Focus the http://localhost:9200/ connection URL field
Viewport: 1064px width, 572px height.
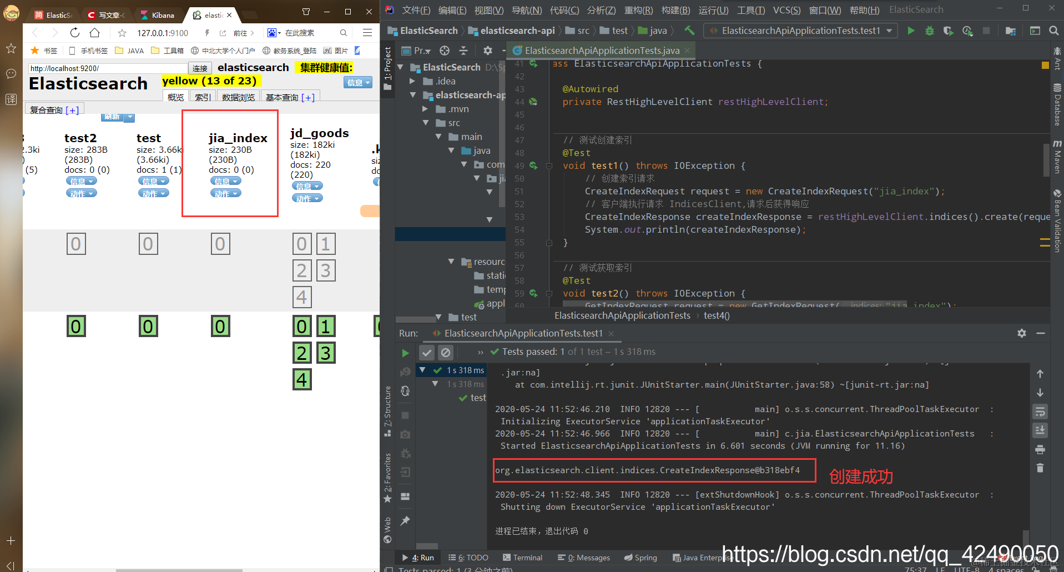108,68
